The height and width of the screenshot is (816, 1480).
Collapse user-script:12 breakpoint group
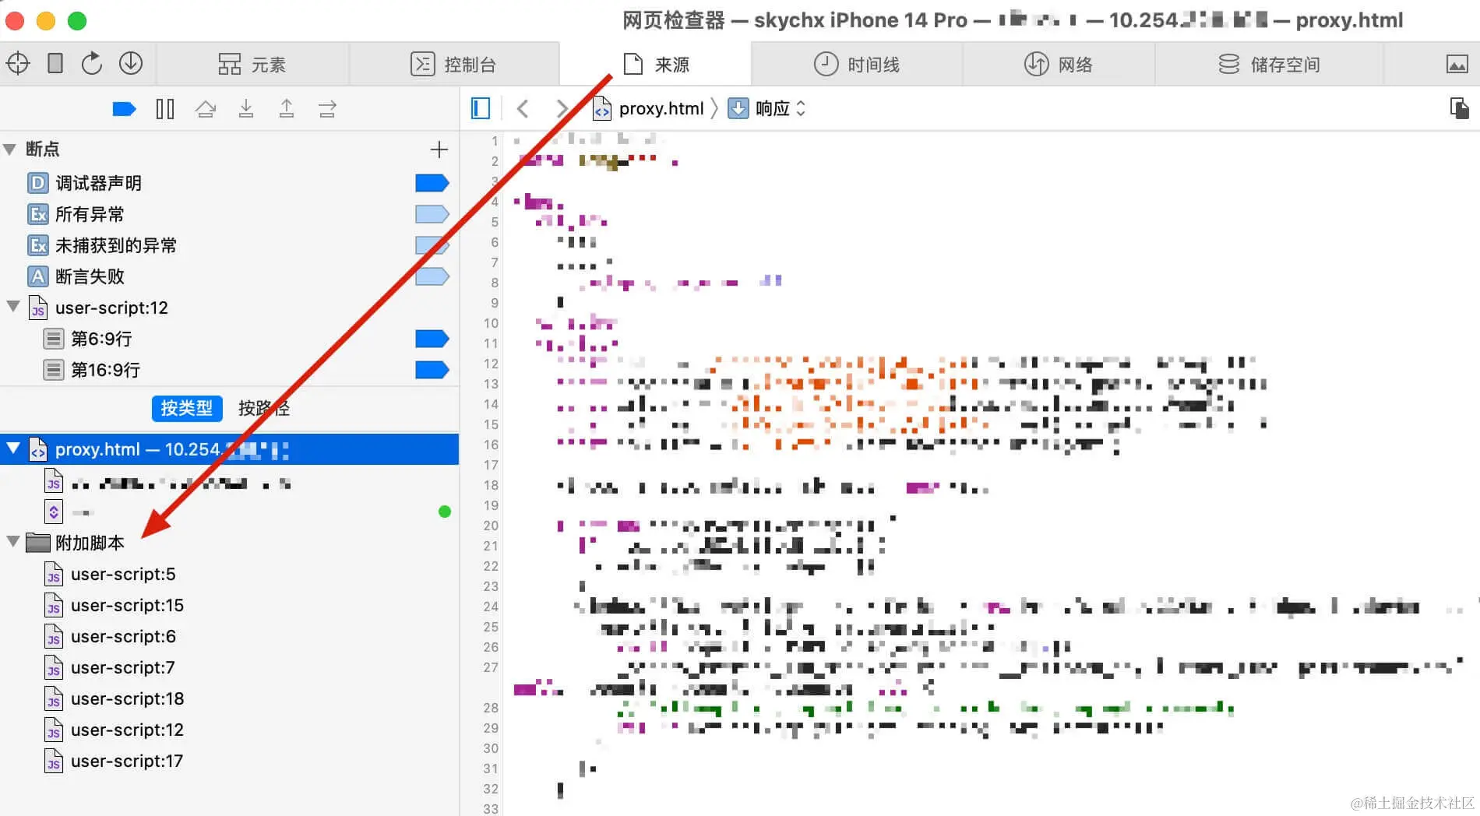[13, 306]
